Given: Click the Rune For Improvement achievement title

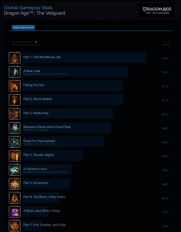Looking at the screenshot, I should click(x=39, y=141).
